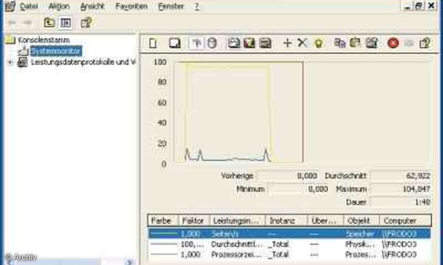Delete selected counter with the X icon
Viewport: 443px width, 265px height.
coord(302,43)
